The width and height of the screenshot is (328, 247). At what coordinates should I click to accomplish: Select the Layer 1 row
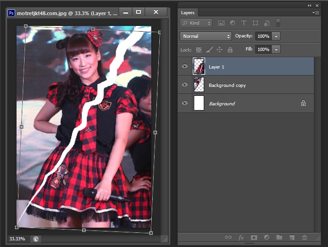(x=246, y=66)
